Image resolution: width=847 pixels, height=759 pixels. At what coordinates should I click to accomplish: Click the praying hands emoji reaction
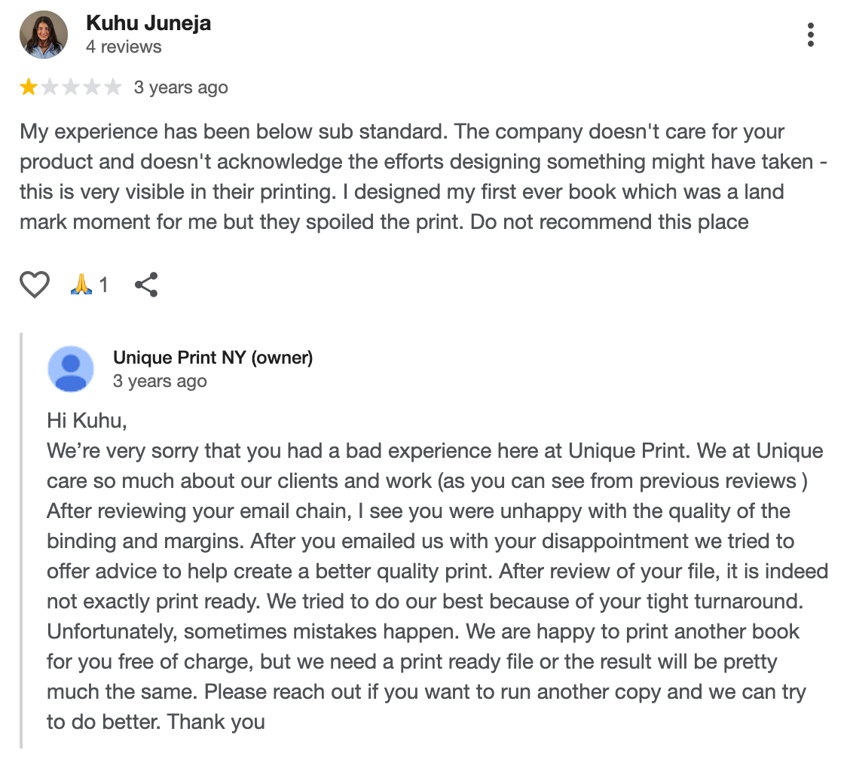coord(81,285)
